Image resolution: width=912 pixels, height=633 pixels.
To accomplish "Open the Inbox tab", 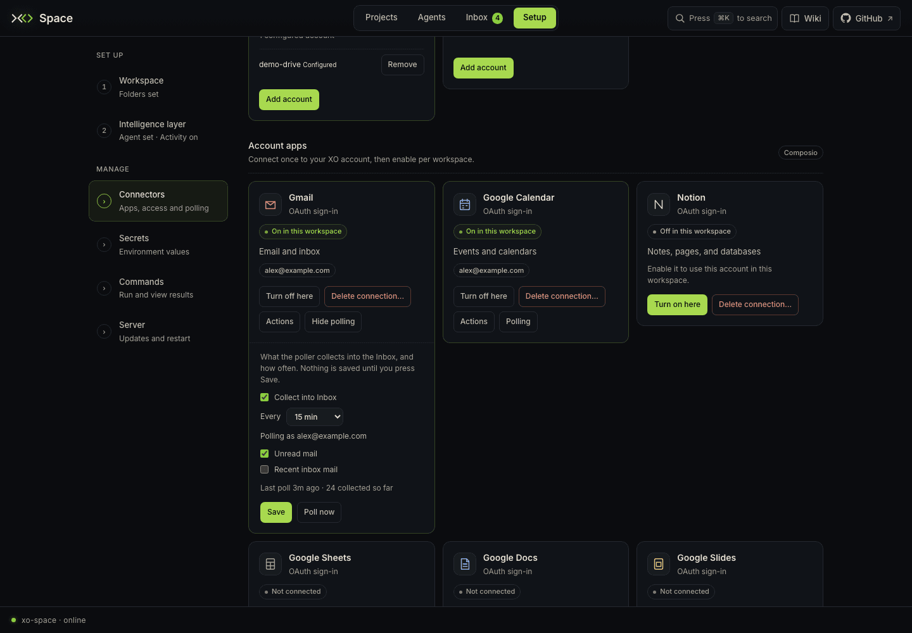I will click(484, 18).
